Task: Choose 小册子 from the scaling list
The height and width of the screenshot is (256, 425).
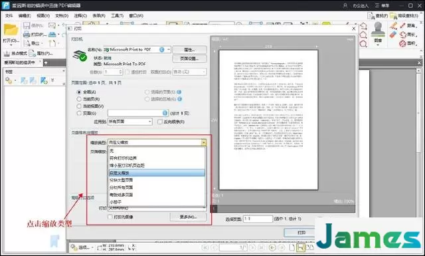Action: pyautogui.click(x=116, y=202)
